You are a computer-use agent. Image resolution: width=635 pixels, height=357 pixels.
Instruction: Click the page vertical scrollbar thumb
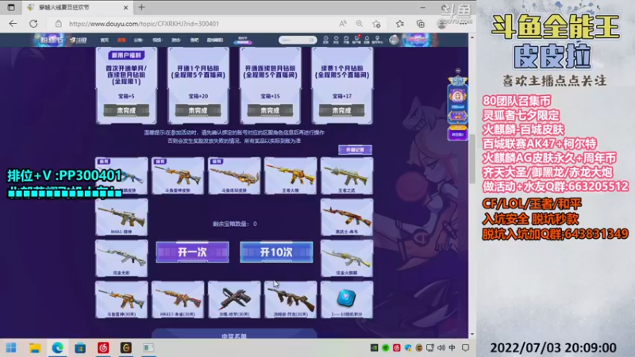(471, 158)
